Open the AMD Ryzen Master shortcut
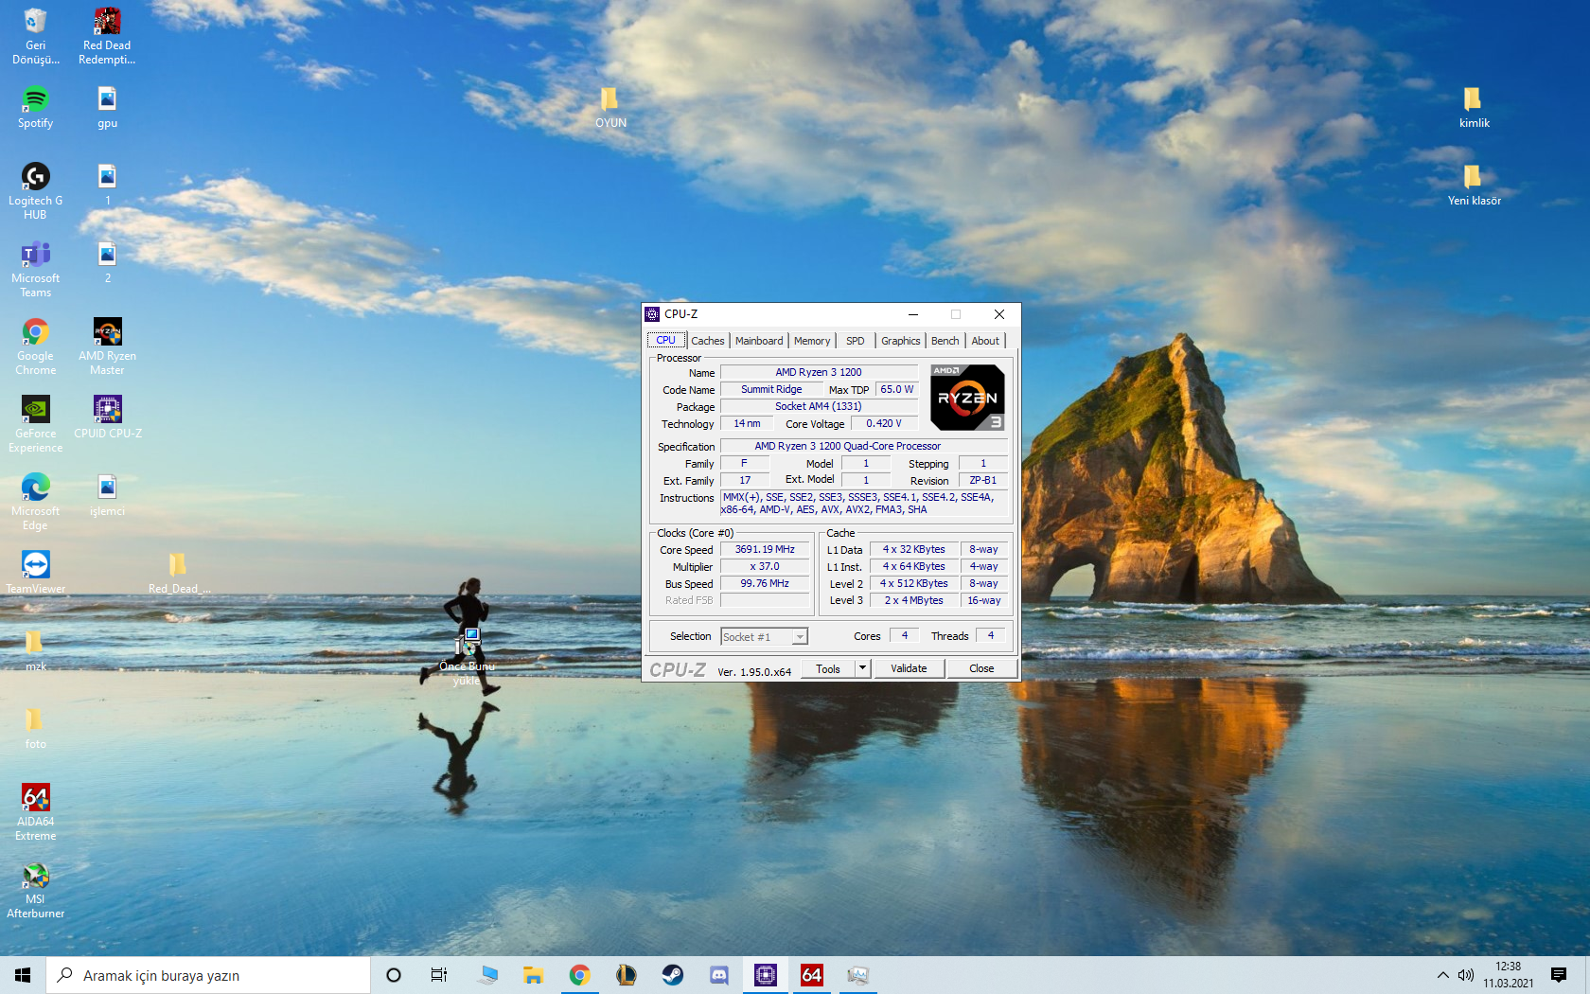Image resolution: width=1590 pixels, height=994 pixels. click(107, 332)
